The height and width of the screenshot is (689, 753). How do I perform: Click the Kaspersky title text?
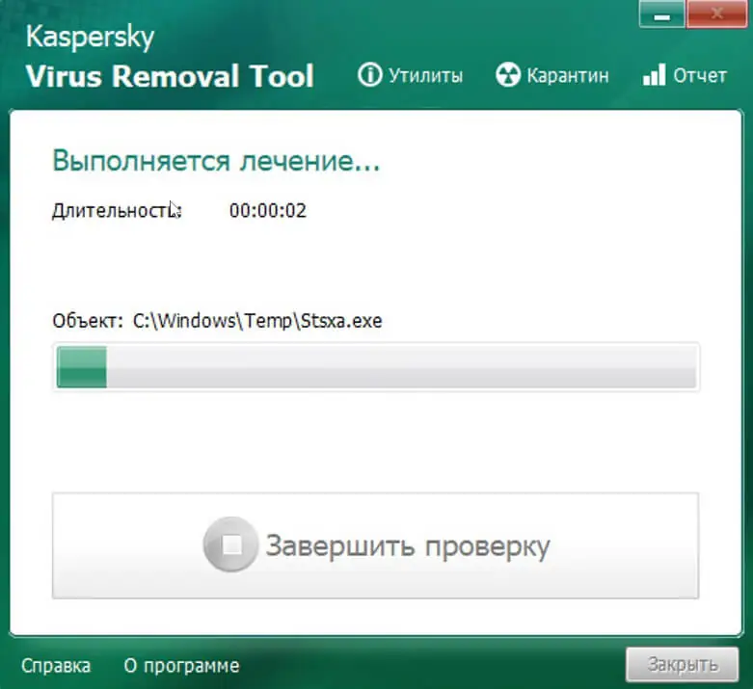[90, 37]
